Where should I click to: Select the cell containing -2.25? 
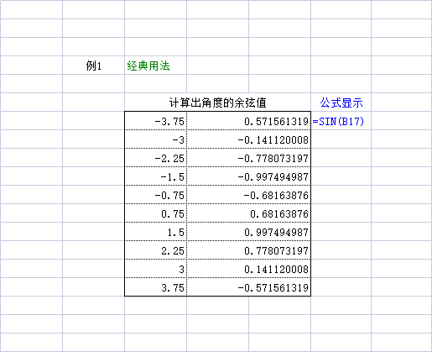tap(156, 158)
